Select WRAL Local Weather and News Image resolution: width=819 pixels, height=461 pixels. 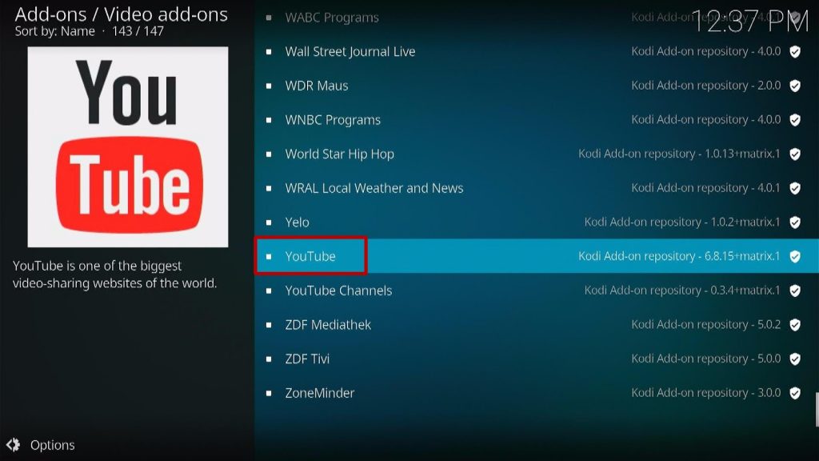click(537, 188)
